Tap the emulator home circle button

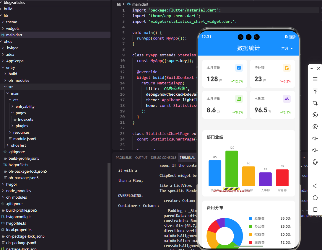coord(315,198)
